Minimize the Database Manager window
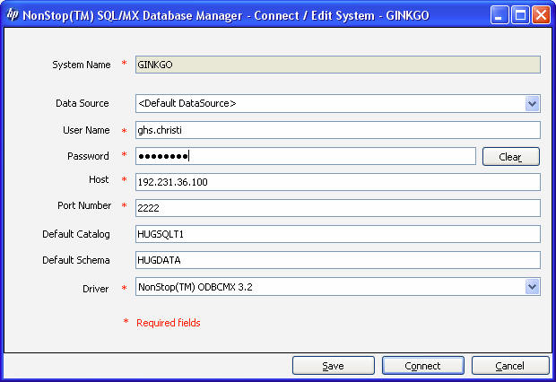This screenshot has height=382, width=556. tap(500, 15)
